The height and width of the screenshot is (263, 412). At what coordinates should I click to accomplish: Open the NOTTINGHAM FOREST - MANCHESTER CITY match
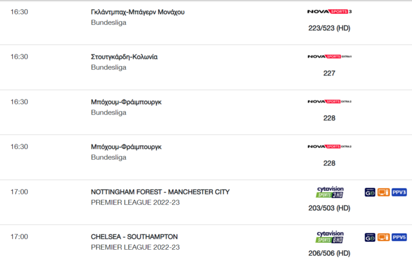160,192
